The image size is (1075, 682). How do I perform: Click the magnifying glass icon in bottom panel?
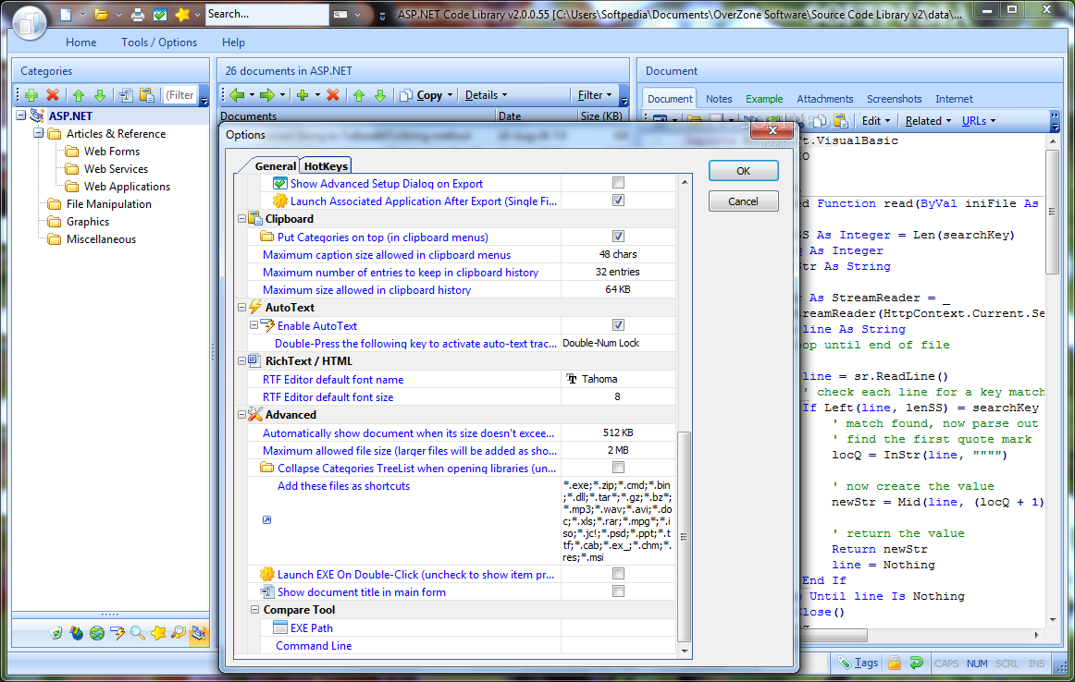tap(138, 633)
